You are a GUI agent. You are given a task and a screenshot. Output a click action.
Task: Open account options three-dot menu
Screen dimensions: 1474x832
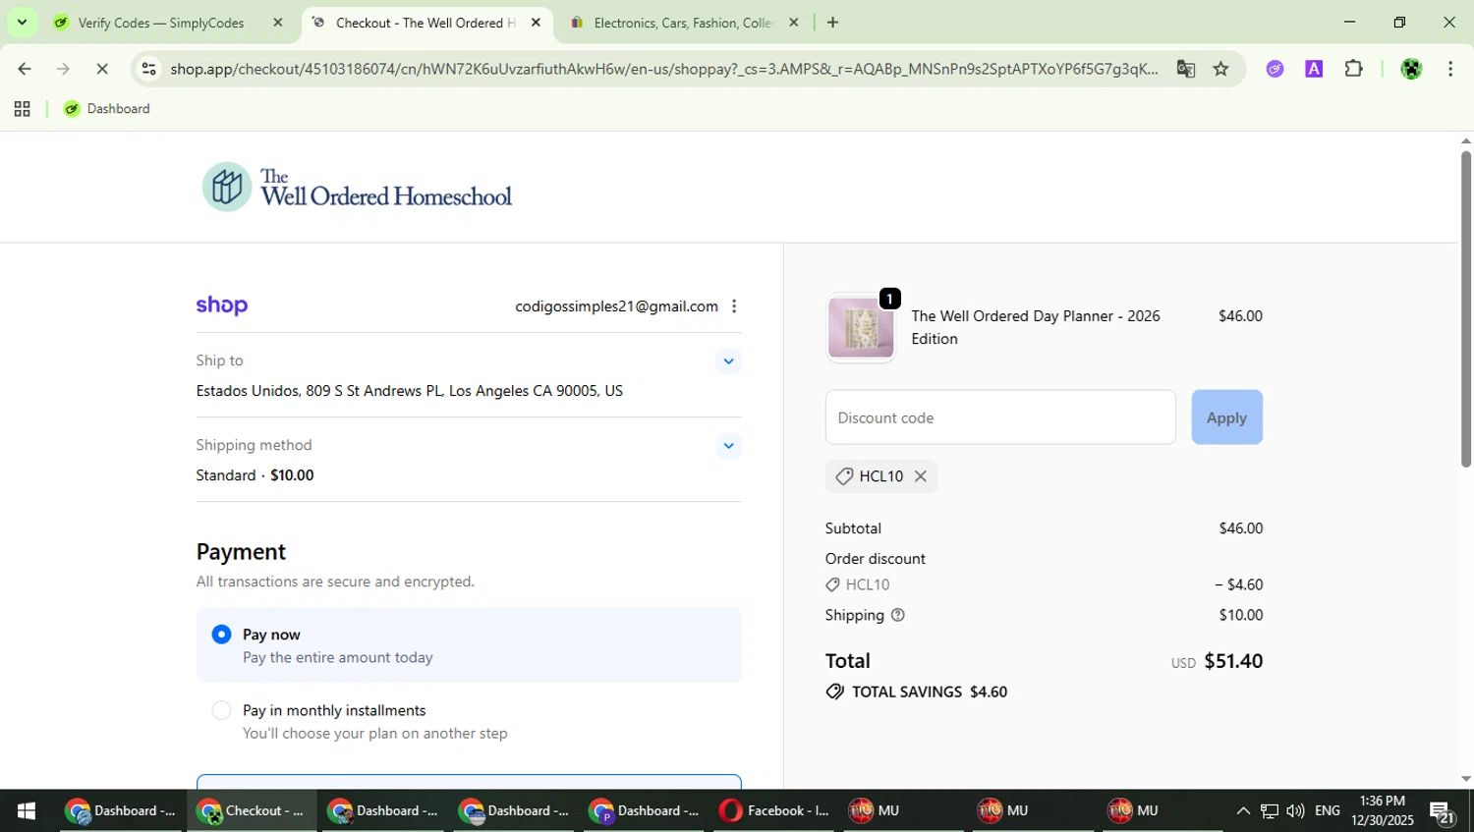pos(734,306)
